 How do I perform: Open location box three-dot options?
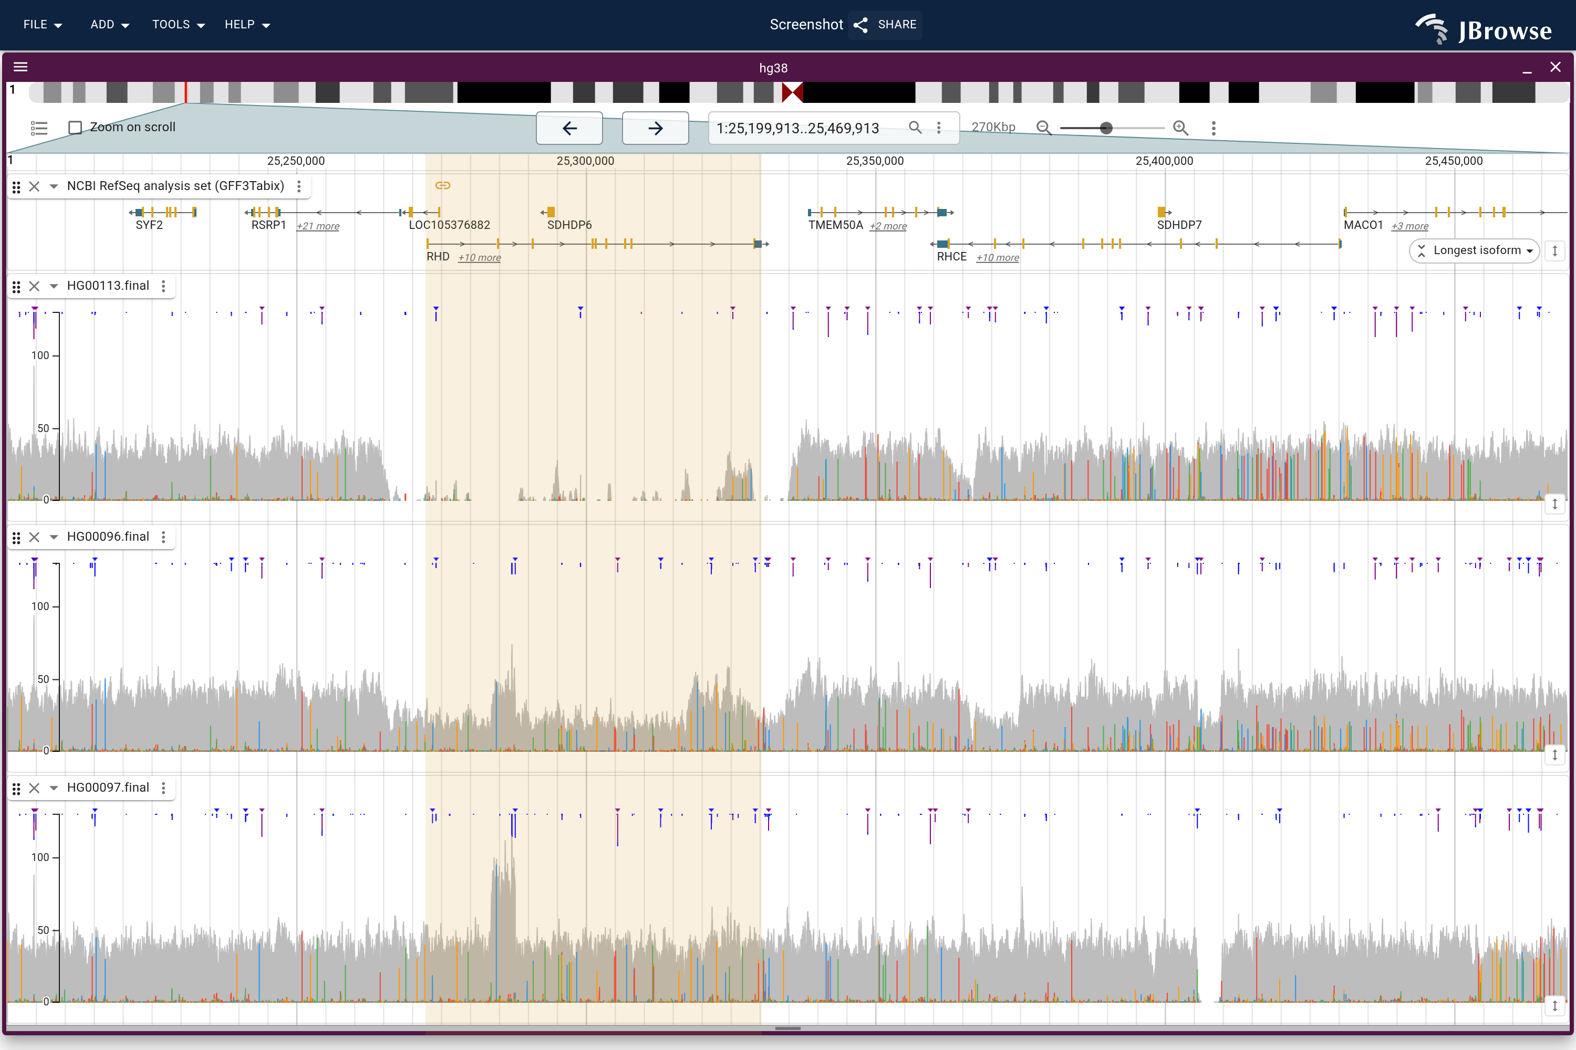point(939,127)
